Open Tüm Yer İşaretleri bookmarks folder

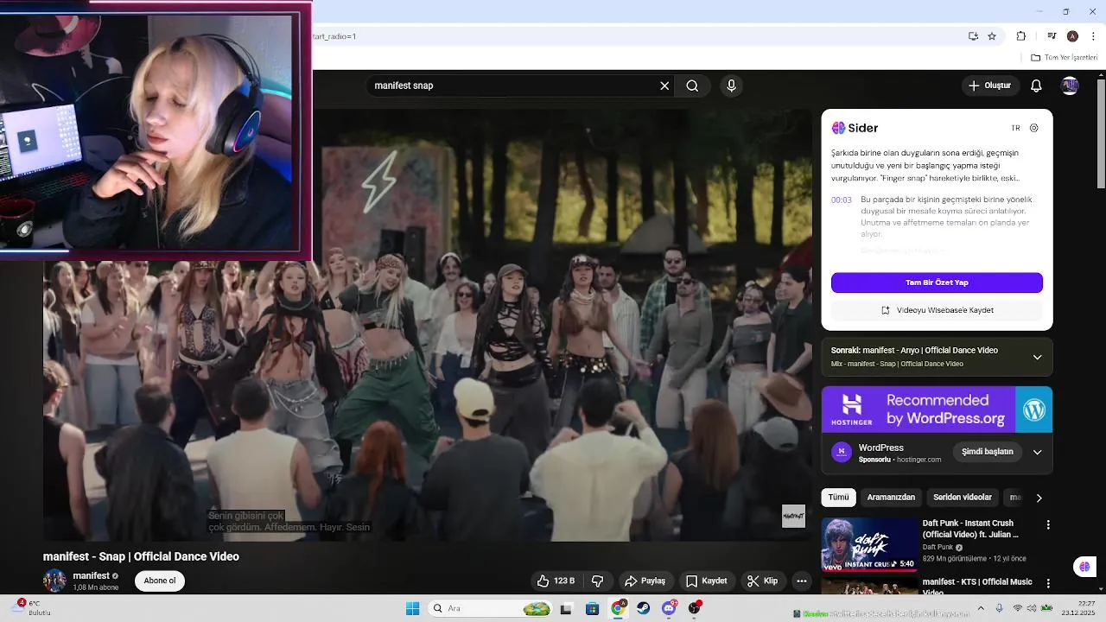[1065, 57]
